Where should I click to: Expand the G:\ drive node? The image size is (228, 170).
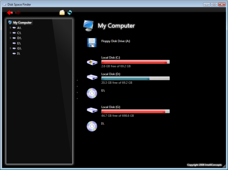click(x=10, y=48)
